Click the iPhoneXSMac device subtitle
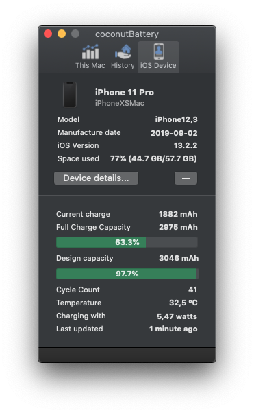This screenshot has height=413, width=254. click(x=120, y=103)
